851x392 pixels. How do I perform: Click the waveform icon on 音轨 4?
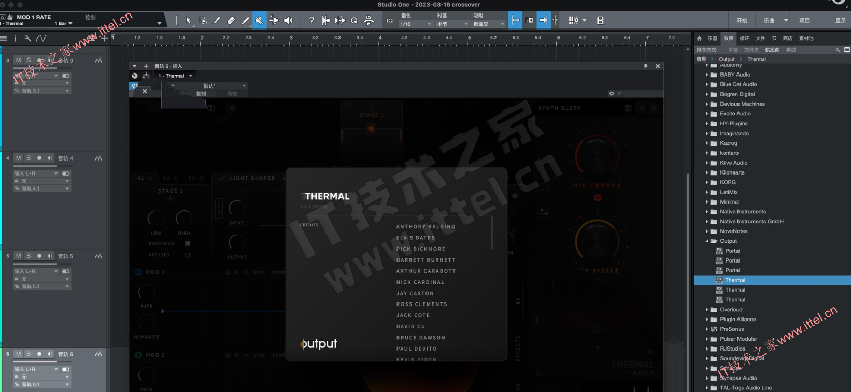(98, 158)
